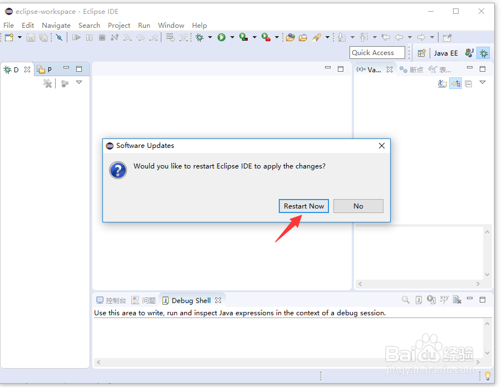Click the Save All toolbar icon
The width and height of the screenshot is (502, 387).
[x=43, y=37]
